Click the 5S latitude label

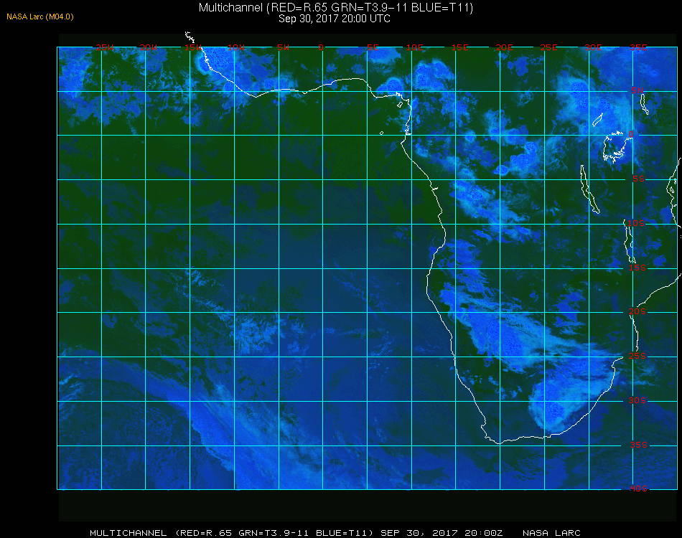pos(638,179)
